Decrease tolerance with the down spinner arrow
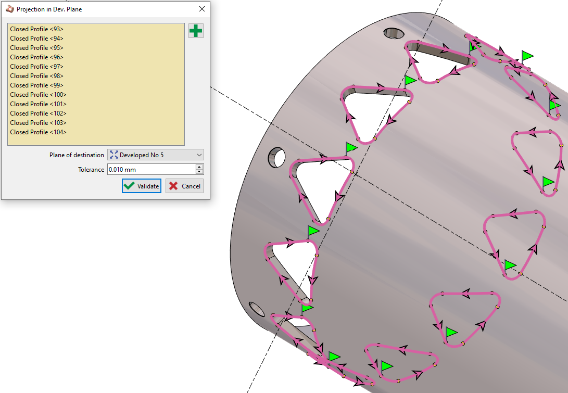 tap(199, 172)
